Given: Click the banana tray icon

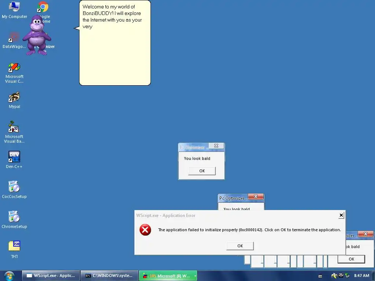Looking at the screenshot, I should click(334, 276).
